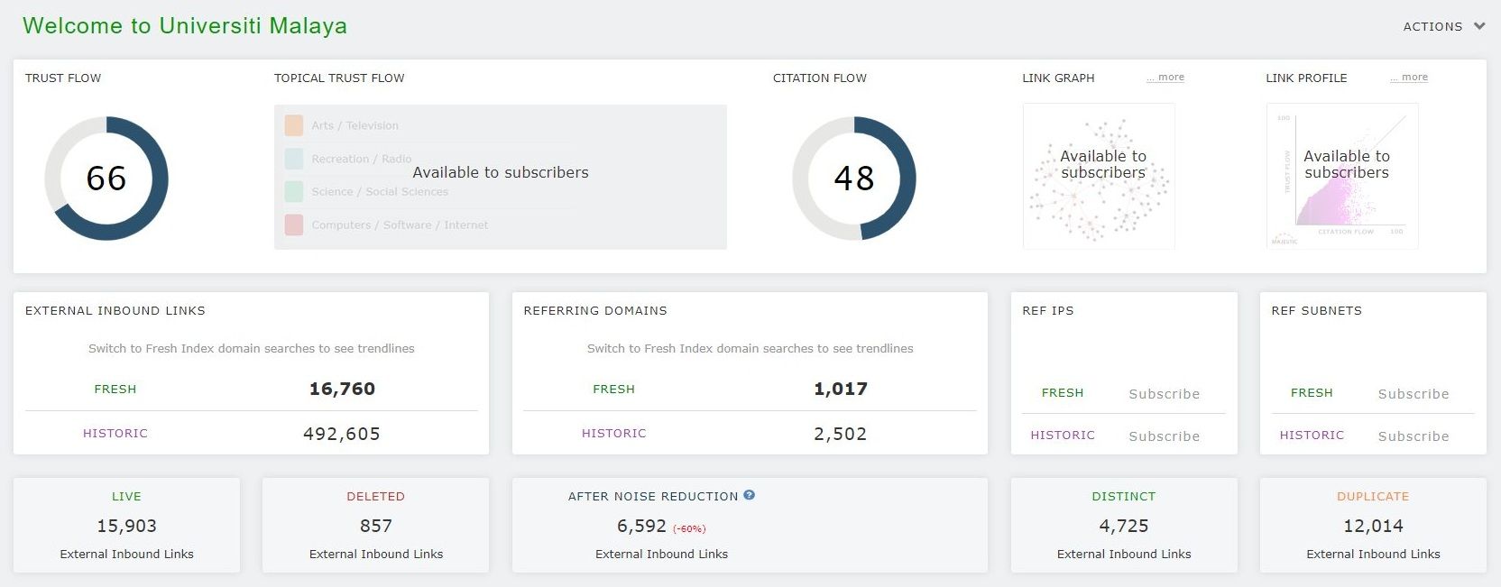The height and width of the screenshot is (587, 1501).
Task: Click Subscribe for Ref Subnets Fresh
Action: coord(1414,394)
